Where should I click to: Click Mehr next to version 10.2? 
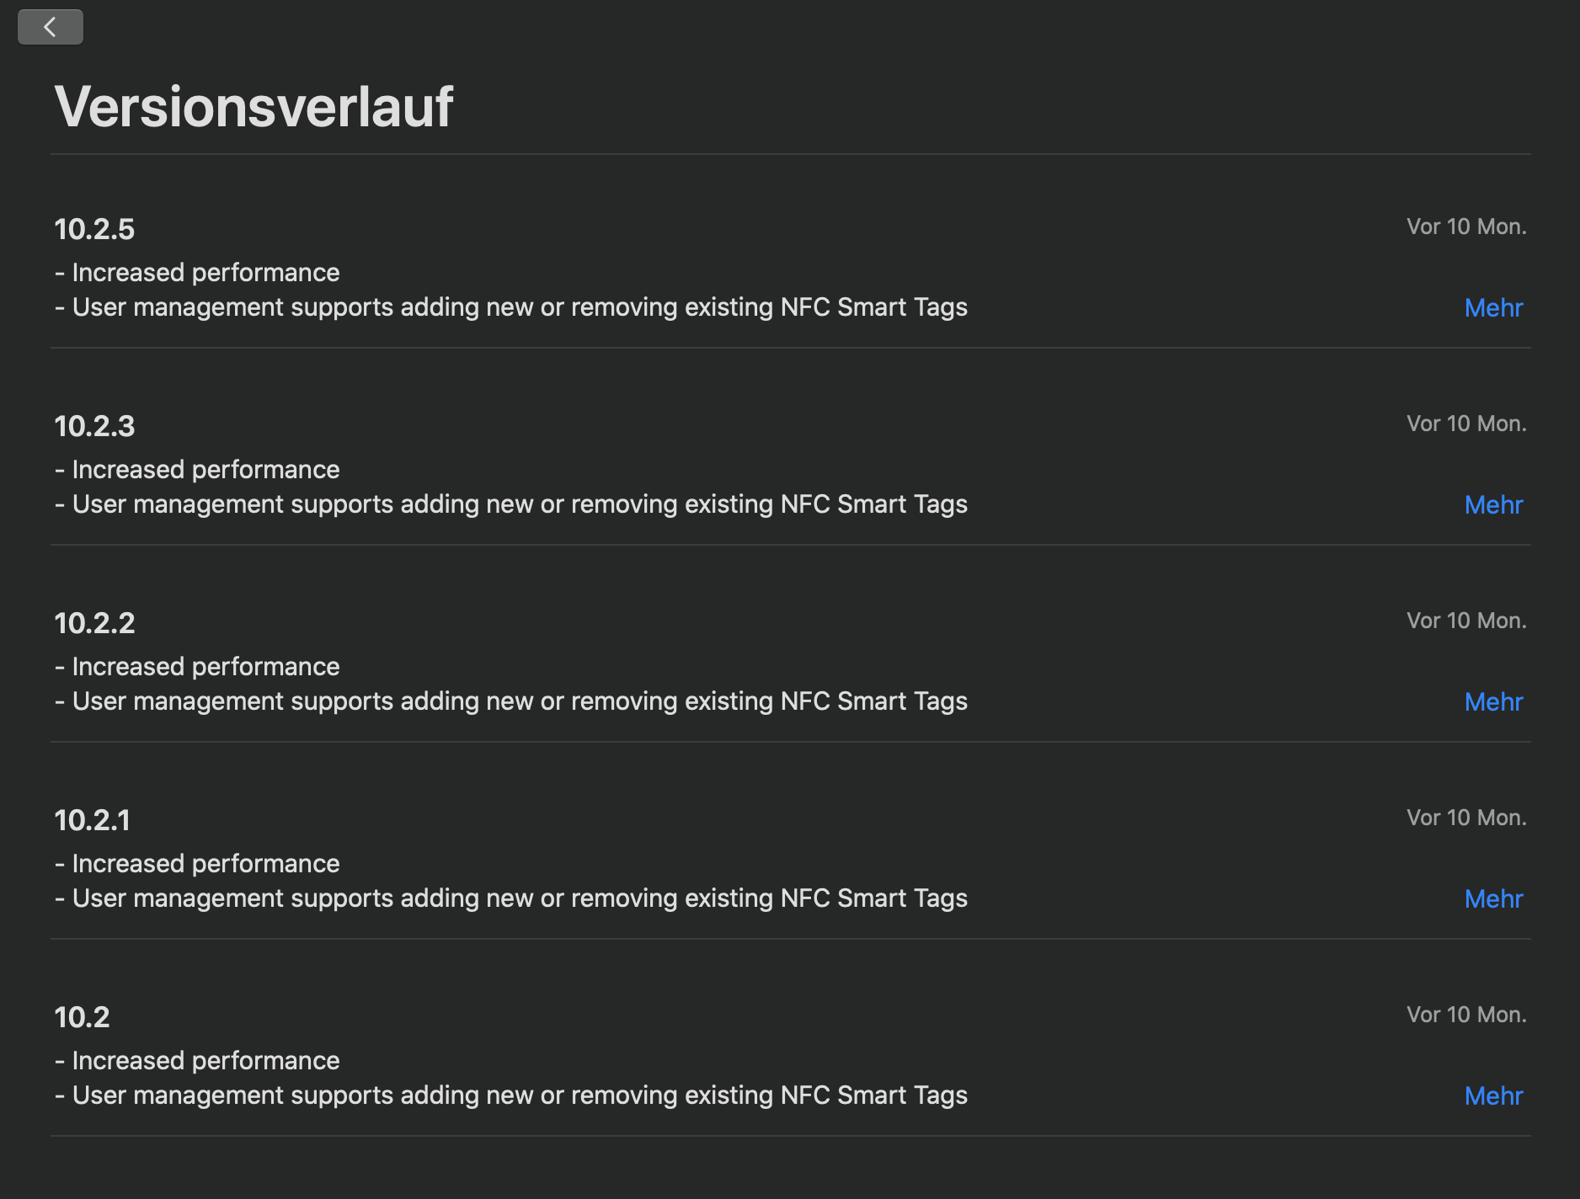(1493, 1096)
